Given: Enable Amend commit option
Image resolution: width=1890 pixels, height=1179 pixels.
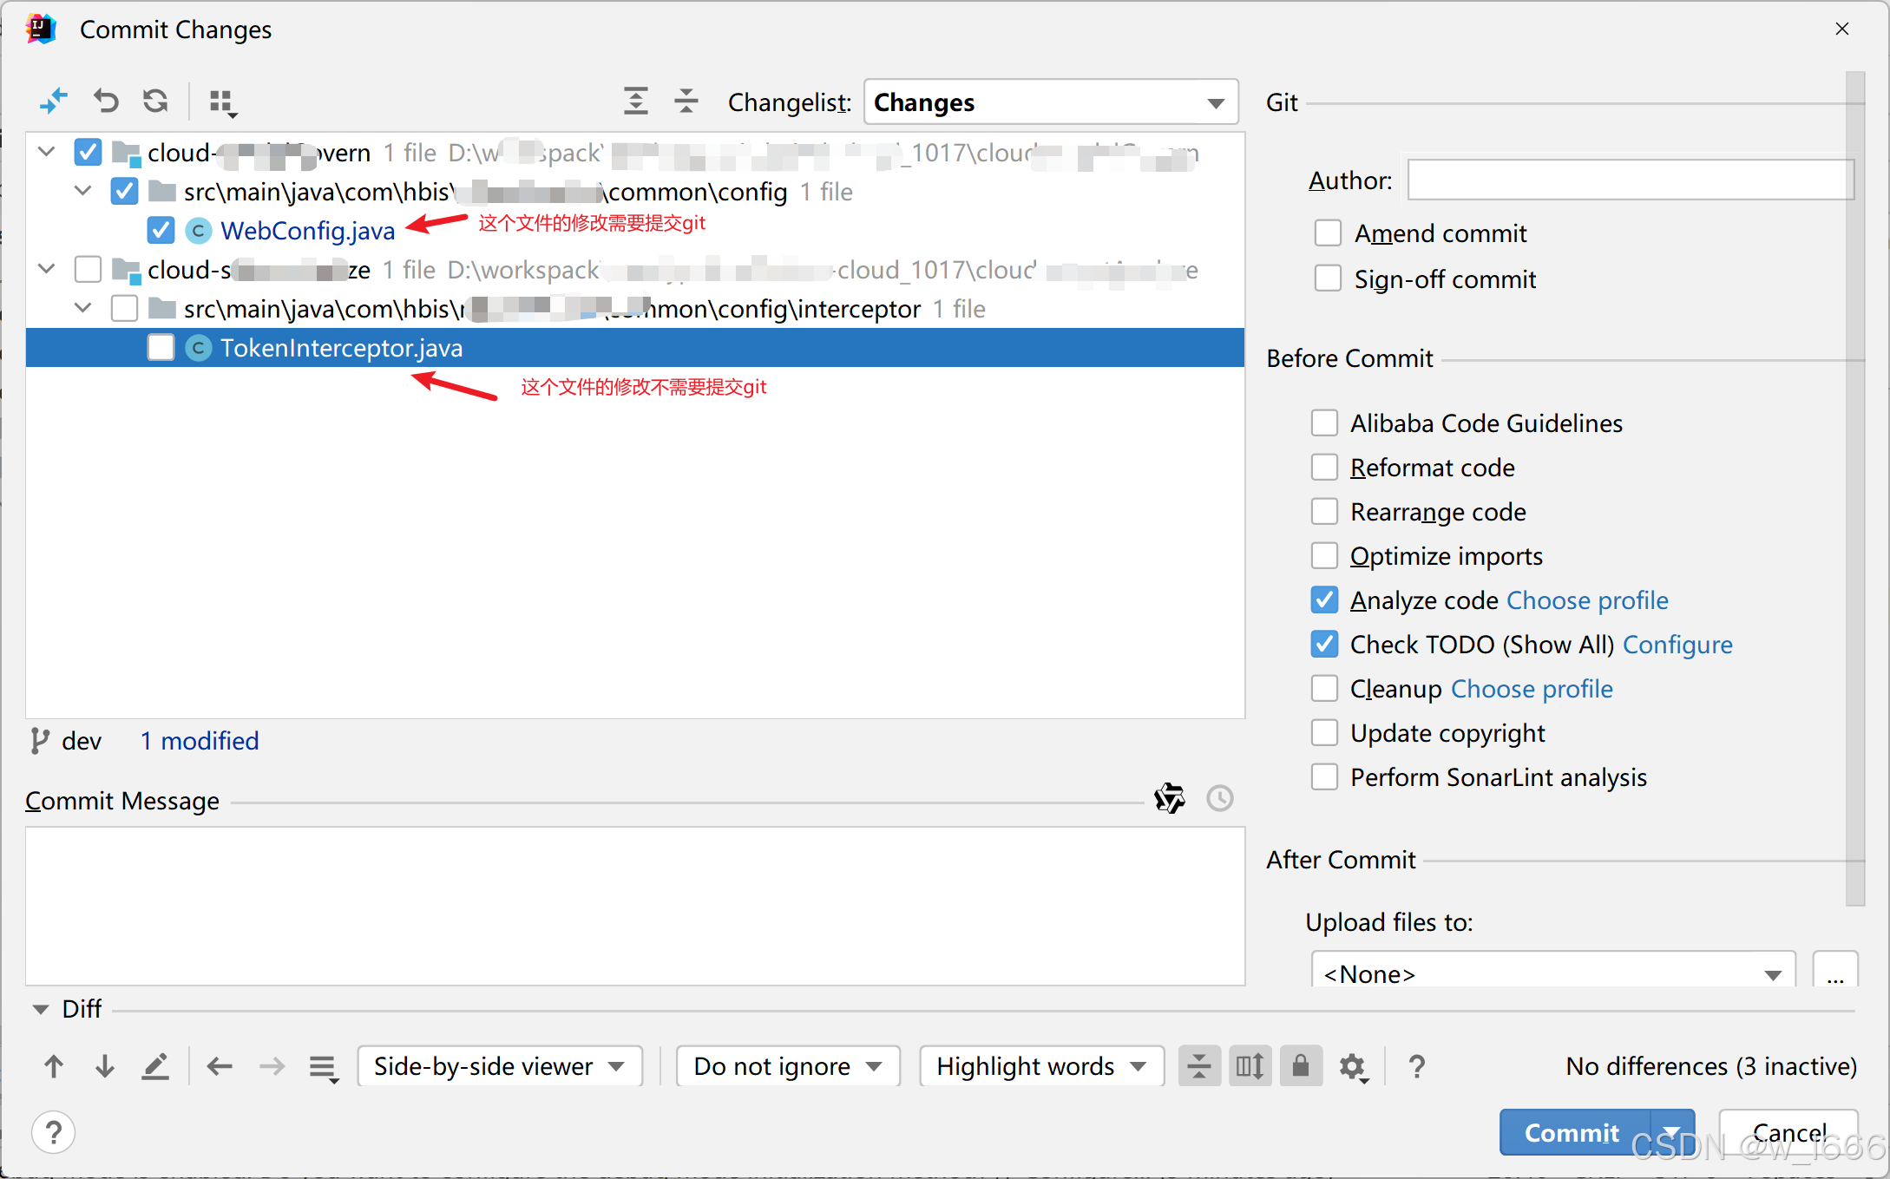Looking at the screenshot, I should coord(1328,233).
